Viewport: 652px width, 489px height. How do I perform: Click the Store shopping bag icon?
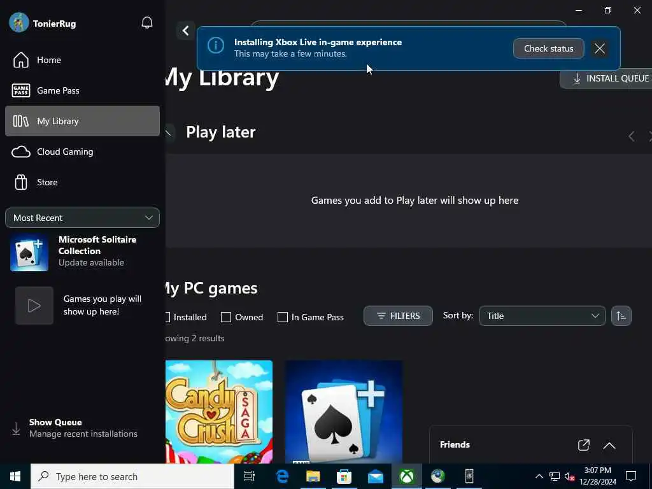(x=21, y=182)
